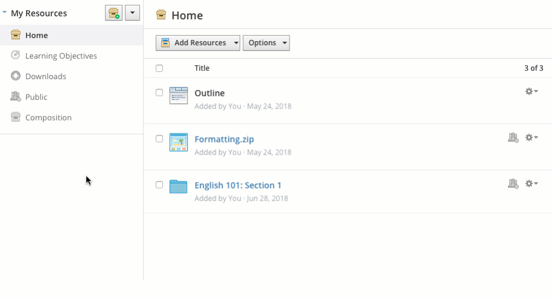
Task: Open the Formatting.zip link
Action: [224, 140]
